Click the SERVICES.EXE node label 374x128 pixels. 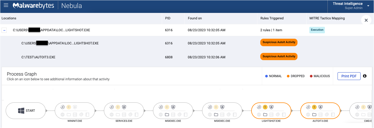click(124, 121)
